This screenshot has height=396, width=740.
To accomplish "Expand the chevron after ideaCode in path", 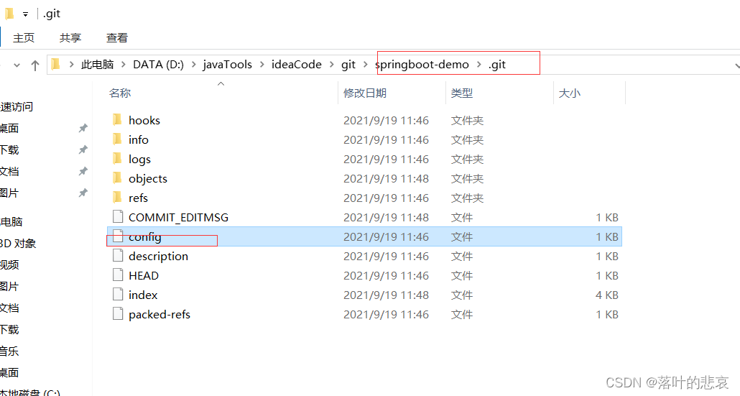I will pyautogui.click(x=332, y=64).
